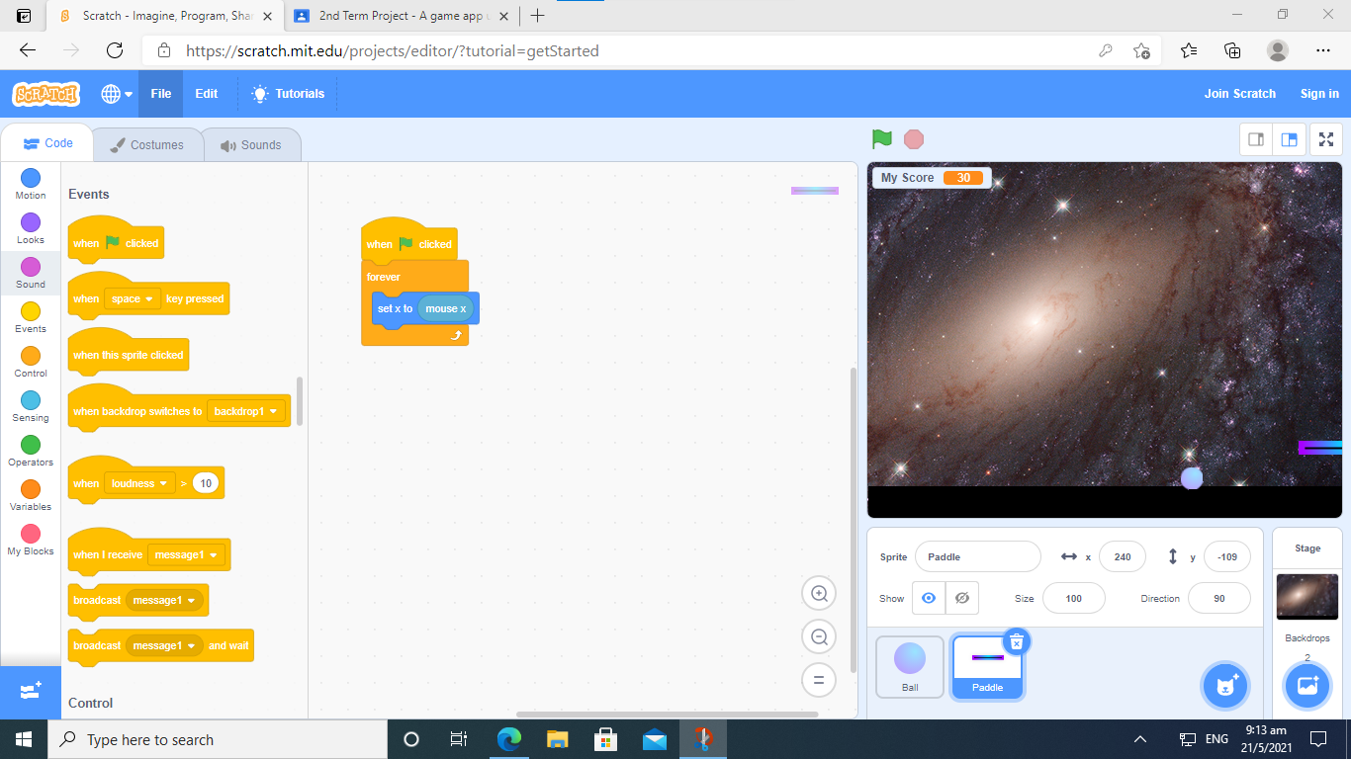Viewport: 1351px width, 759px height.
Task: Switch to the Costumes tab
Action: coord(146,145)
